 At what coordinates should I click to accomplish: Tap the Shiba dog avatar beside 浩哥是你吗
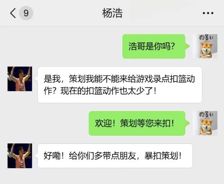point(205,46)
